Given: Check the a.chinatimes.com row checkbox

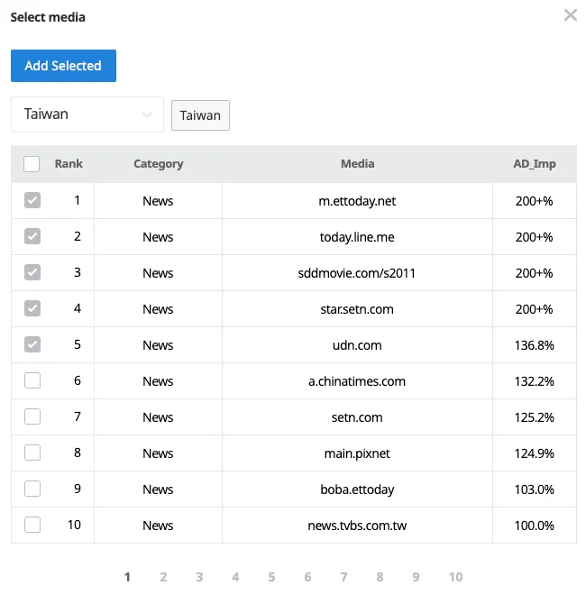Looking at the screenshot, I should (32, 380).
